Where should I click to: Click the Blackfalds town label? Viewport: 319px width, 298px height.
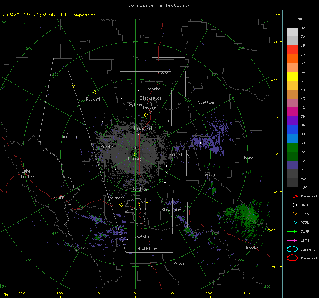(151, 98)
